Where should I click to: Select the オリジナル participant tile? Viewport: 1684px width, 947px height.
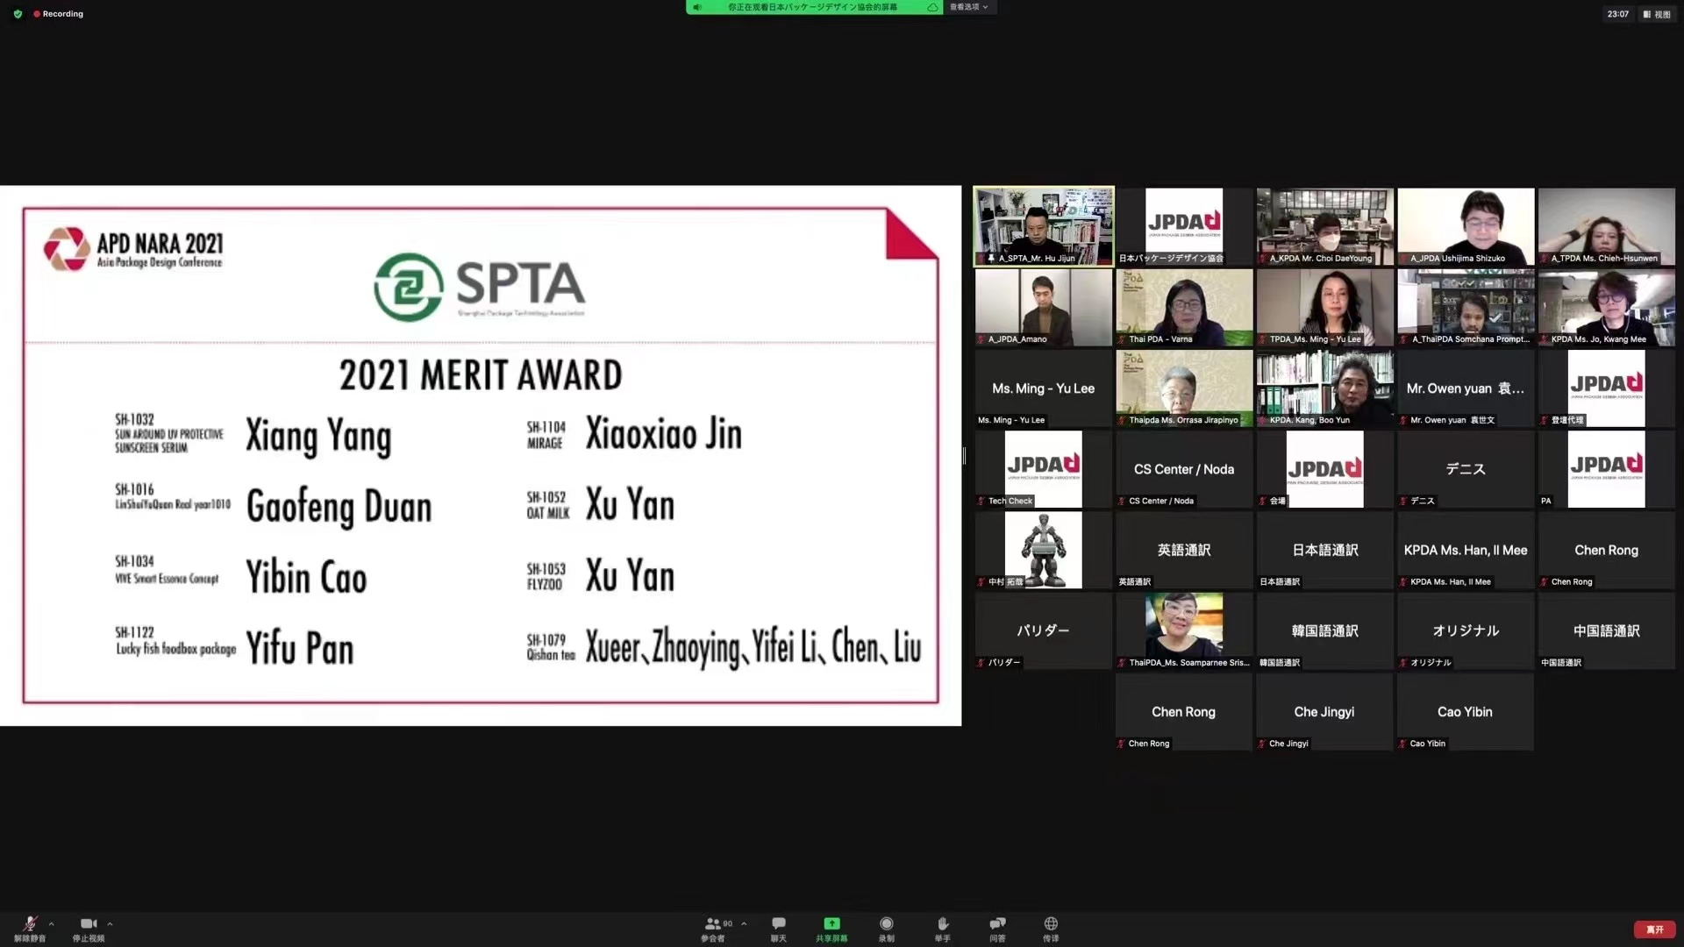(1466, 630)
